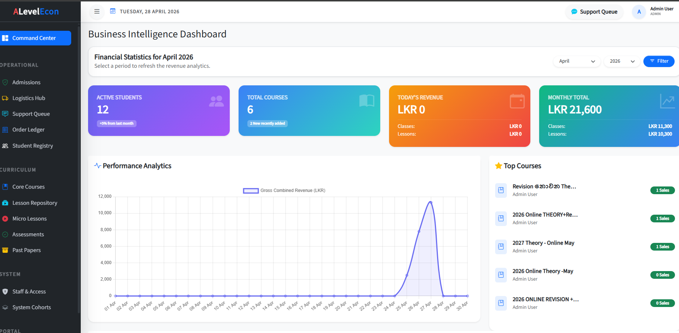Click the TUESDAY, 28 APRIL 2026 date text

tap(149, 12)
